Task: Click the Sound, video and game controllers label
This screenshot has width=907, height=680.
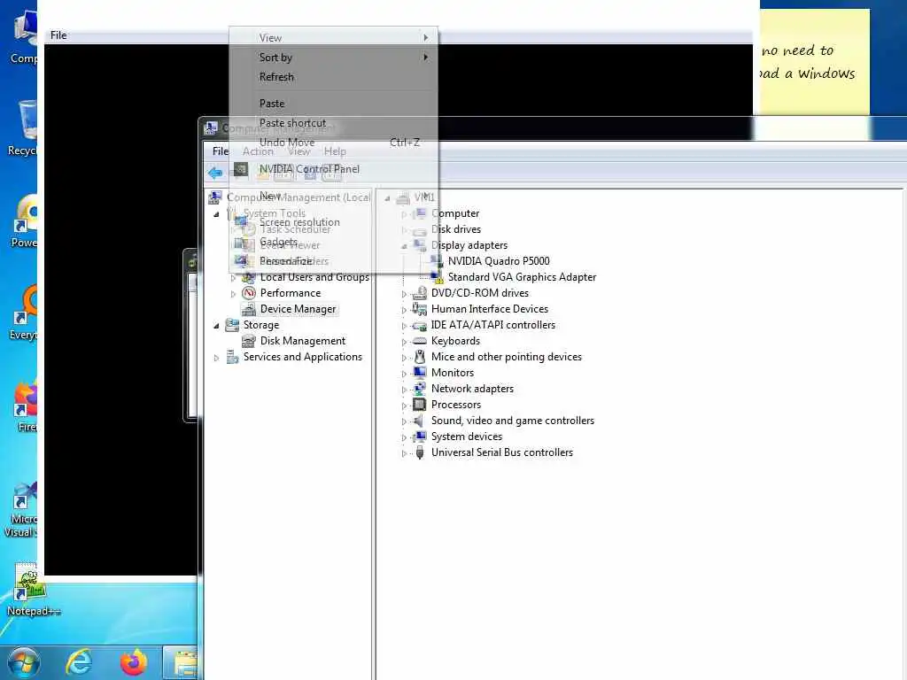Action: [513, 421]
